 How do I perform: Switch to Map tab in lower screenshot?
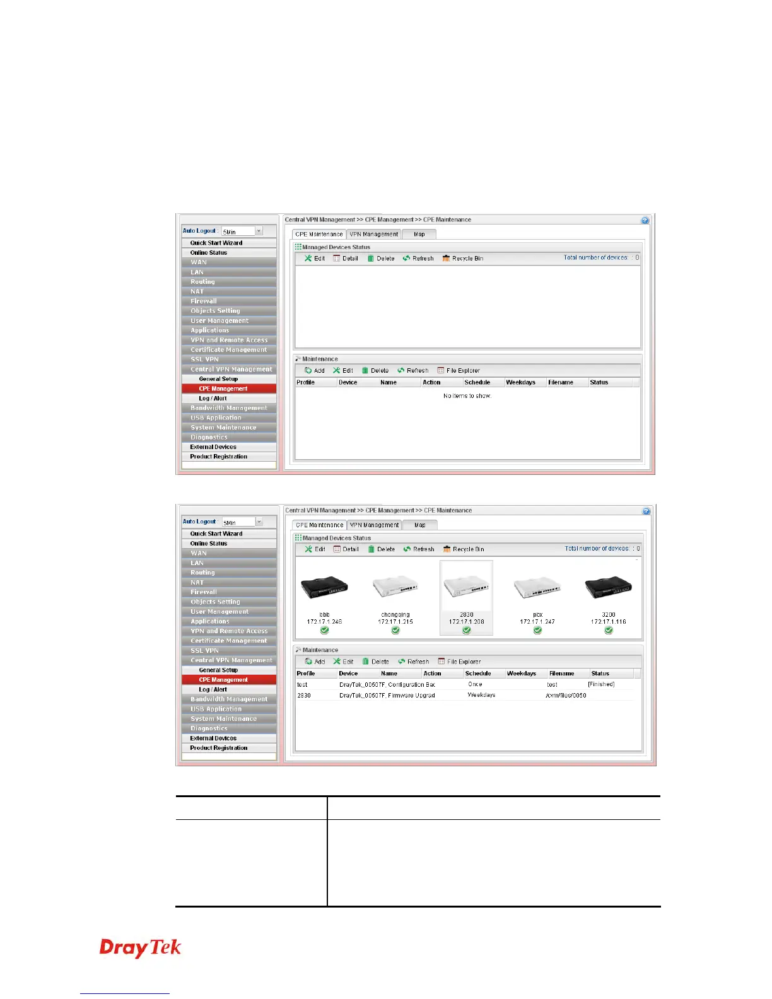coord(419,525)
